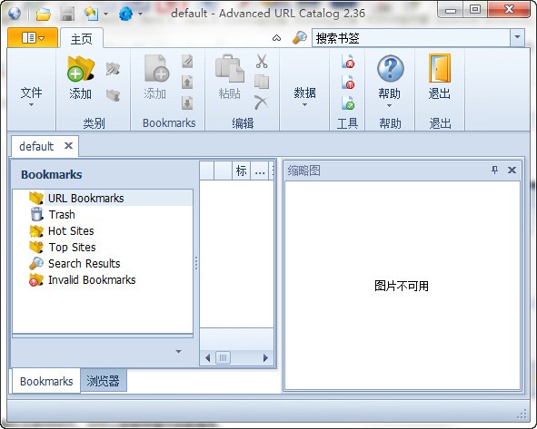This screenshot has height=429, width=537.
Task: Click the search bookmarks input field
Action: point(411,37)
